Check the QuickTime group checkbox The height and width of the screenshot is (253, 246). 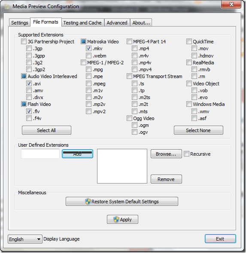click(x=189, y=42)
